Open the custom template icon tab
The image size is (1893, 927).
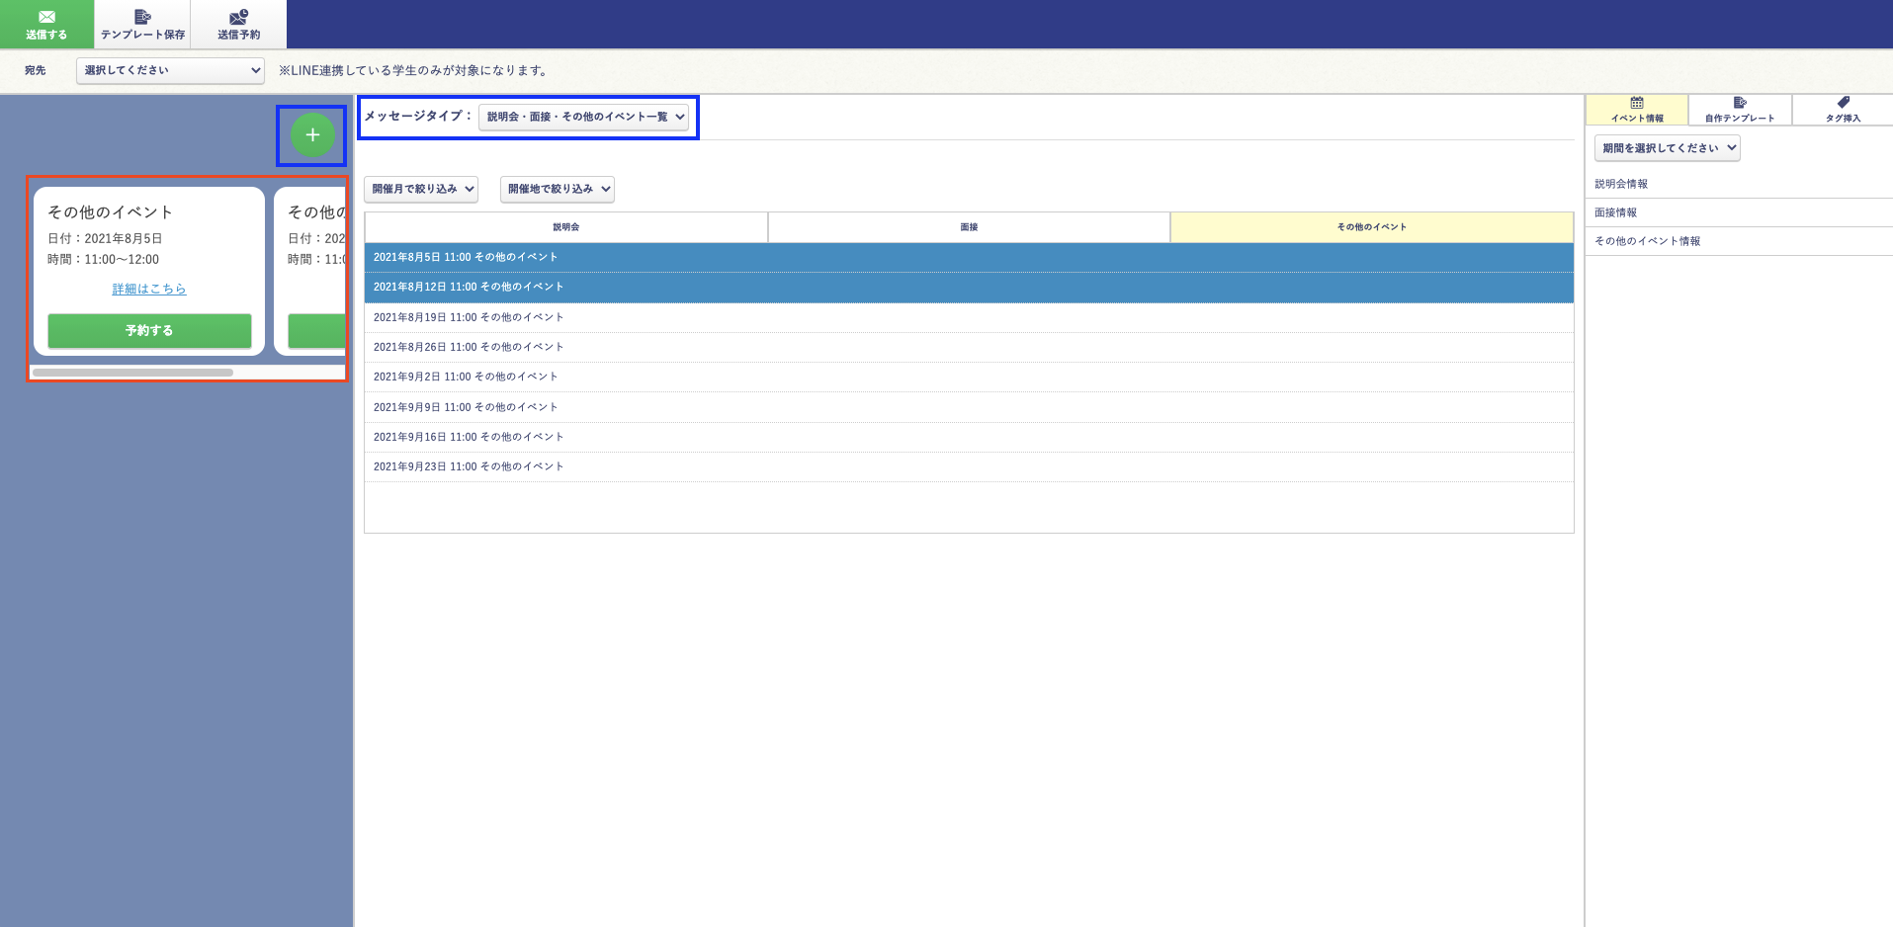coord(1740,109)
